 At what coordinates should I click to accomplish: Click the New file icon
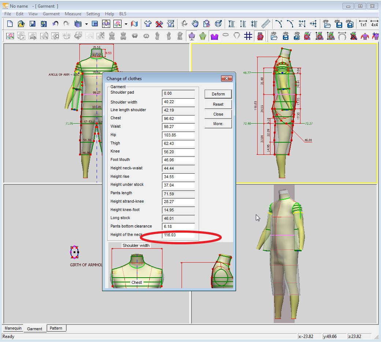point(10,24)
